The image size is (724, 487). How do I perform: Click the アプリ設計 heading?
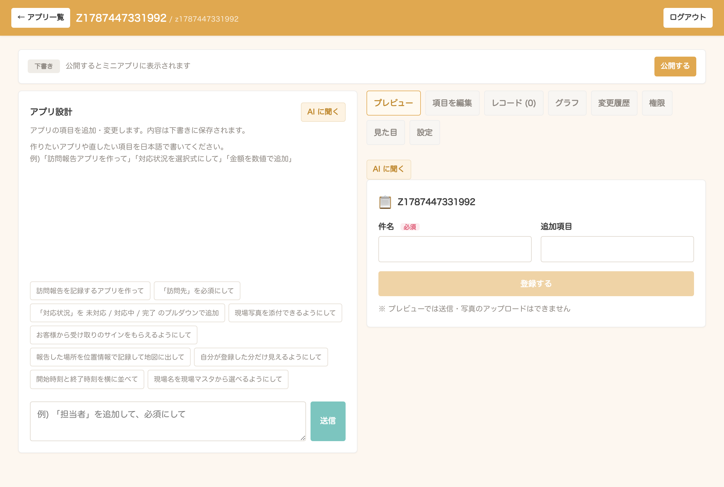tap(51, 112)
